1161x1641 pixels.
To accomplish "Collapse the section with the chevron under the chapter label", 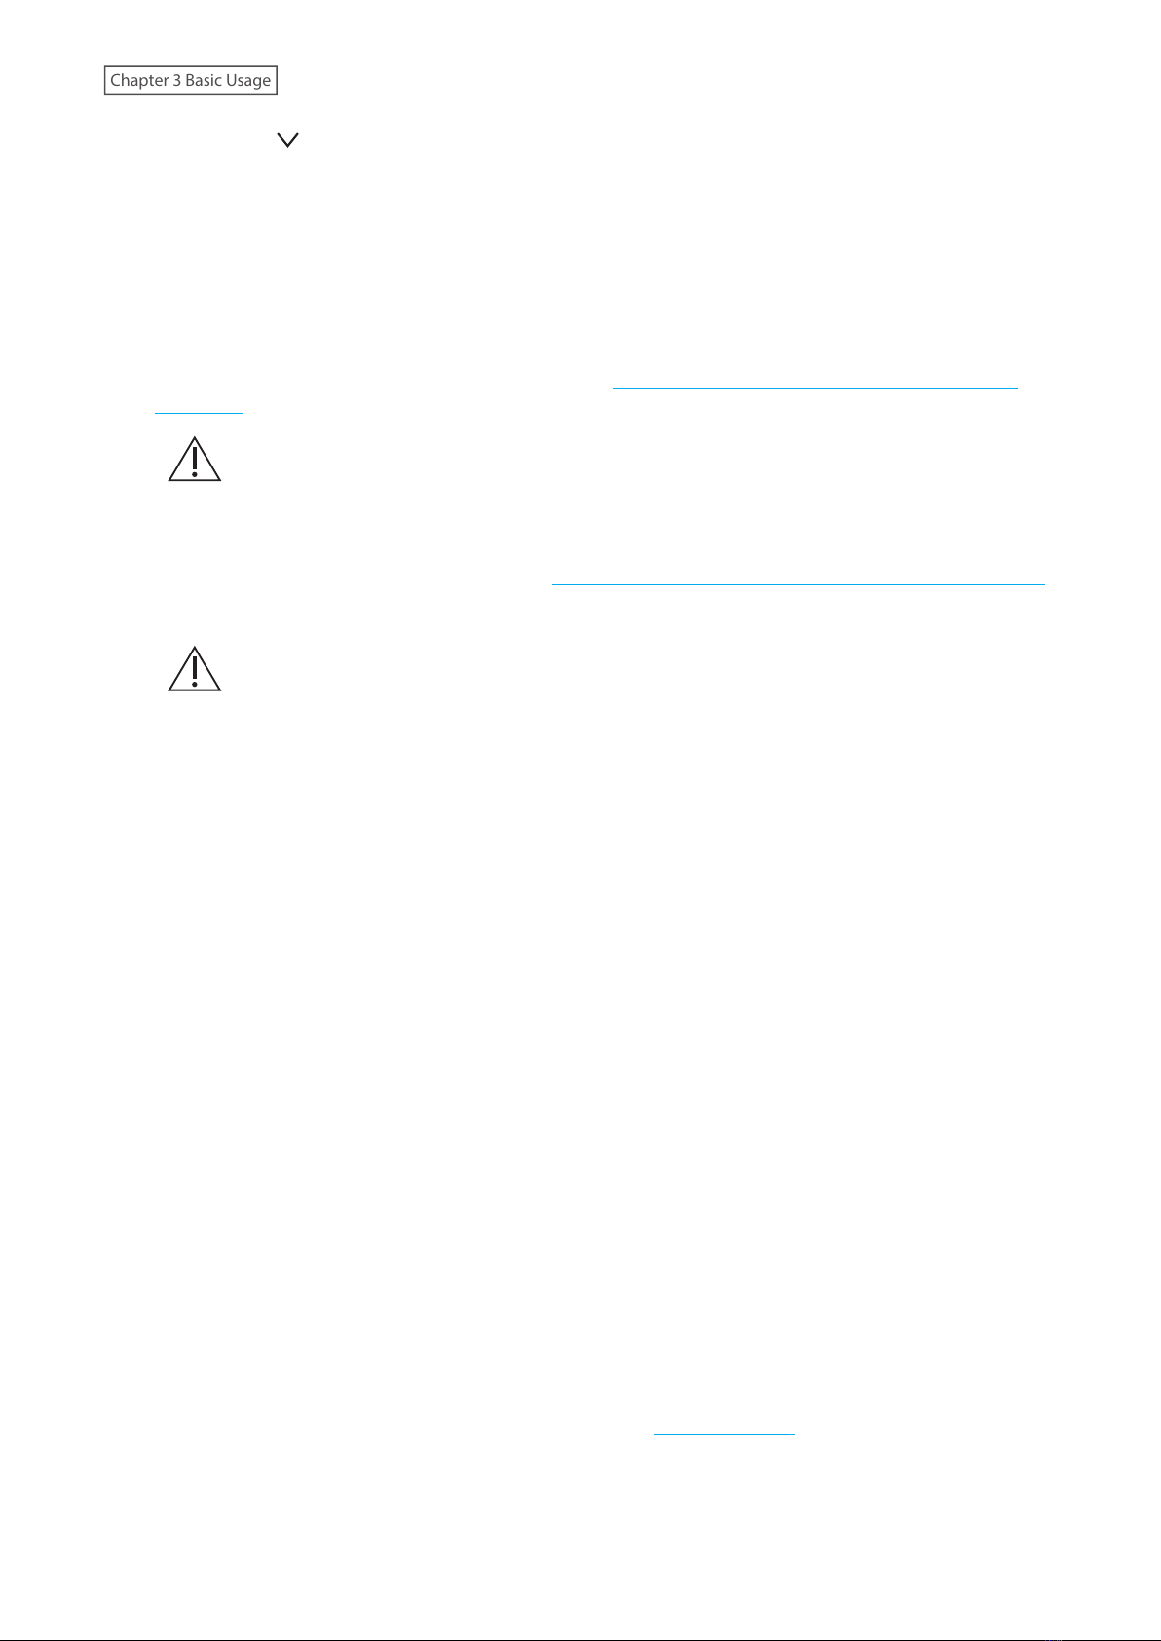I will click(287, 141).
